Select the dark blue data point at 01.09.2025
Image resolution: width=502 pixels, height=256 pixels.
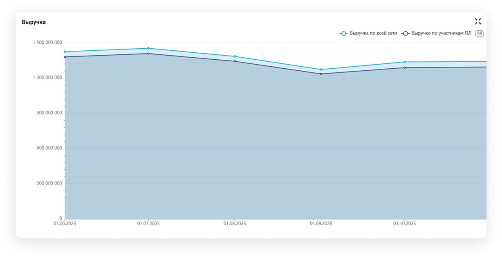tap(321, 74)
